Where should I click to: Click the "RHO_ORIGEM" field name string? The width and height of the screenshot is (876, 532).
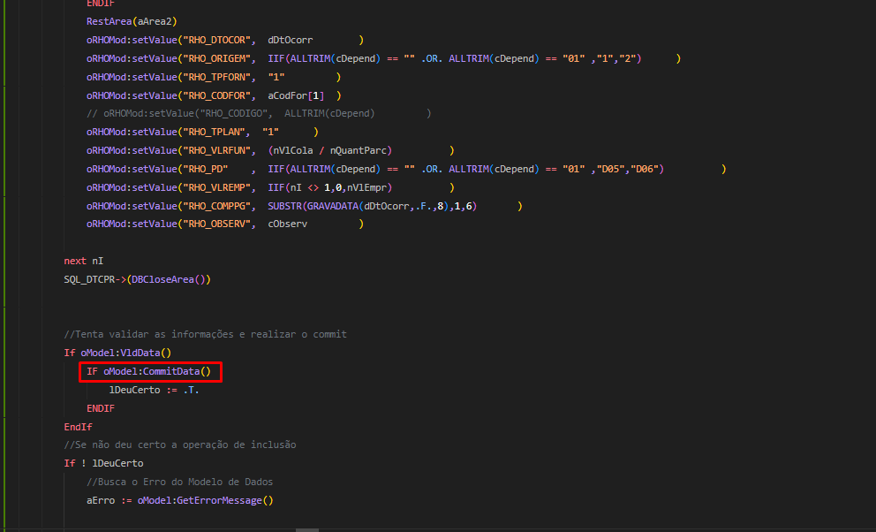click(216, 58)
